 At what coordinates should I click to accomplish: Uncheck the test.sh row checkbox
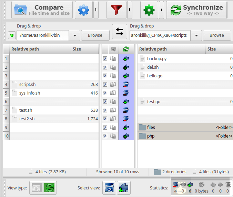[x=105, y=110]
